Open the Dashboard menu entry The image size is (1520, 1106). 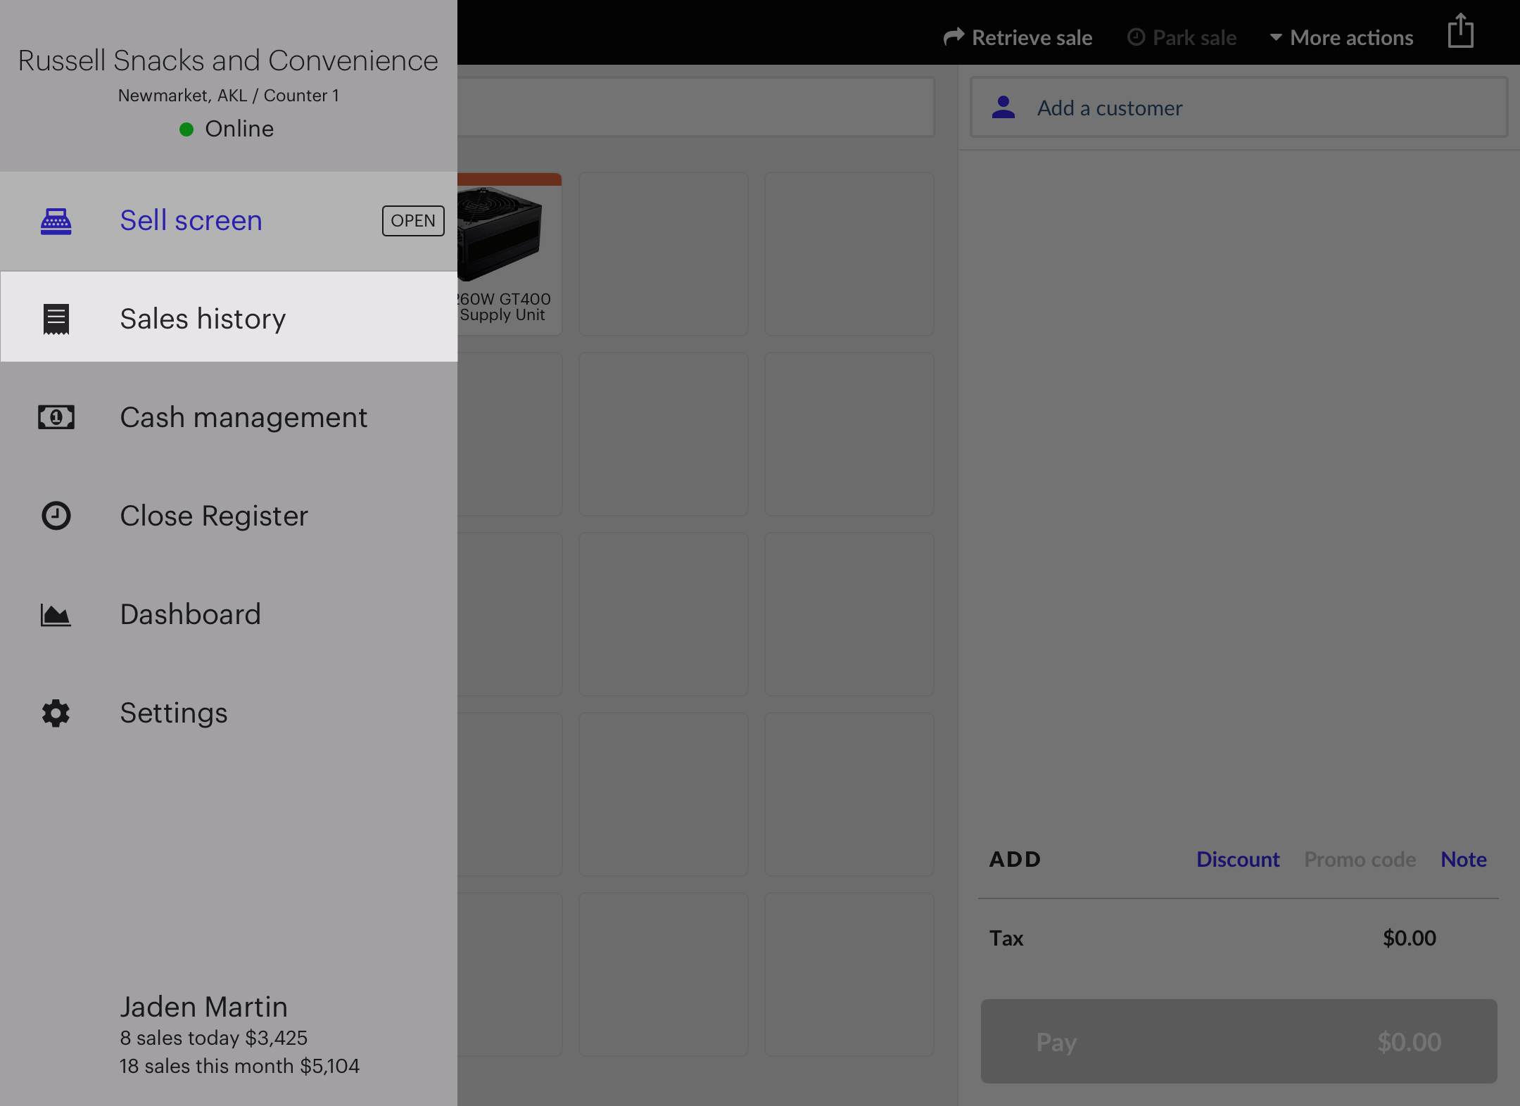point(190,614)
